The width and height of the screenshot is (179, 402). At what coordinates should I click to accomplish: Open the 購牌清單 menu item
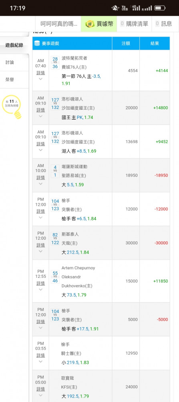134,24
